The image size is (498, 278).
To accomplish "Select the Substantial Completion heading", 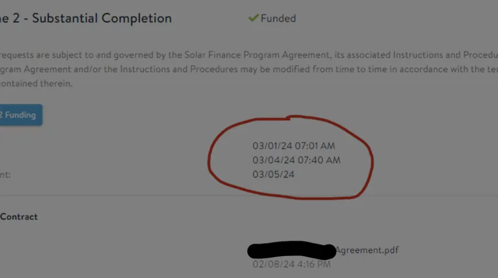I will tap(102, 18).
